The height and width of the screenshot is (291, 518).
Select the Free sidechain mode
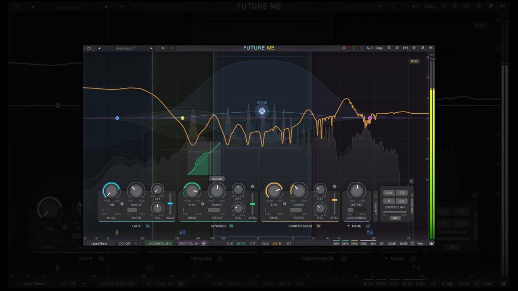point(388,192)
